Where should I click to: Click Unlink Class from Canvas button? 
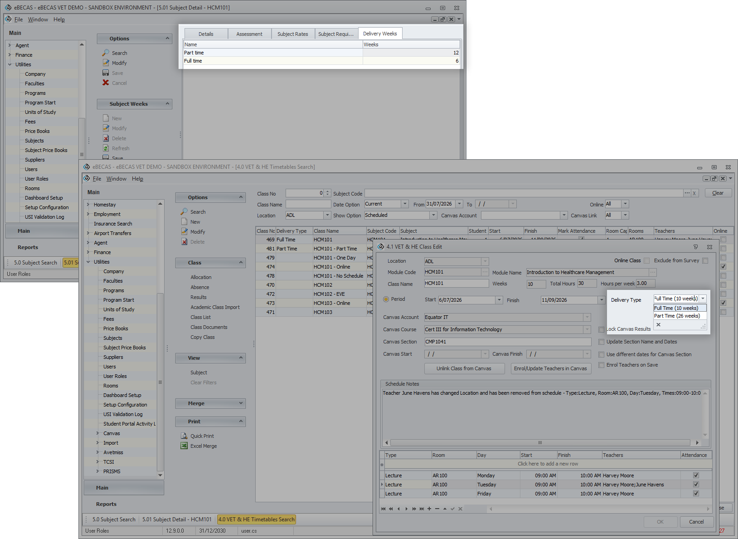[464, 368]
